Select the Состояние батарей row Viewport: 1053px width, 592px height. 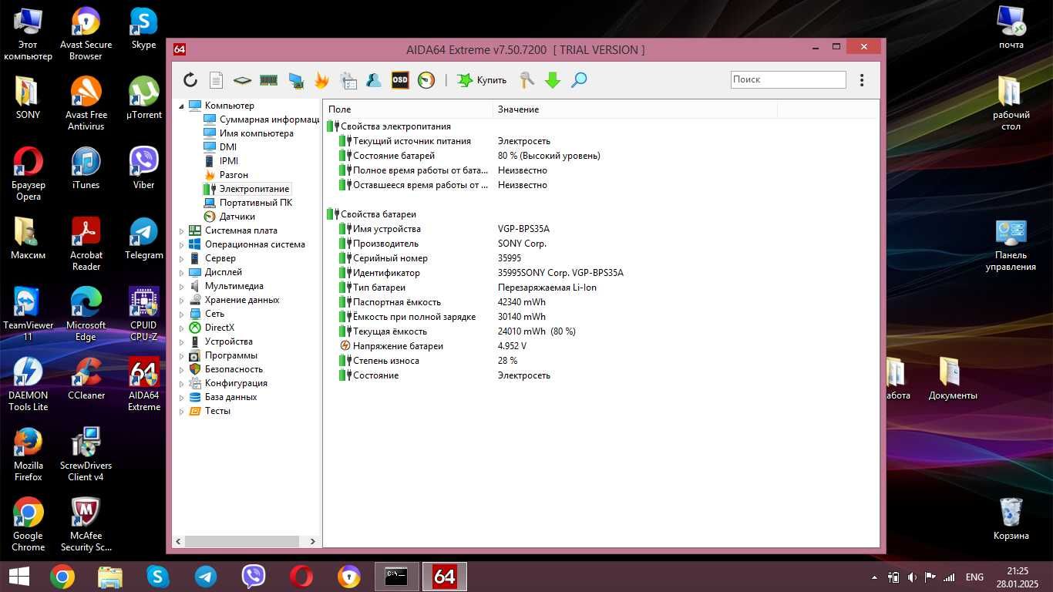point(601,156)
